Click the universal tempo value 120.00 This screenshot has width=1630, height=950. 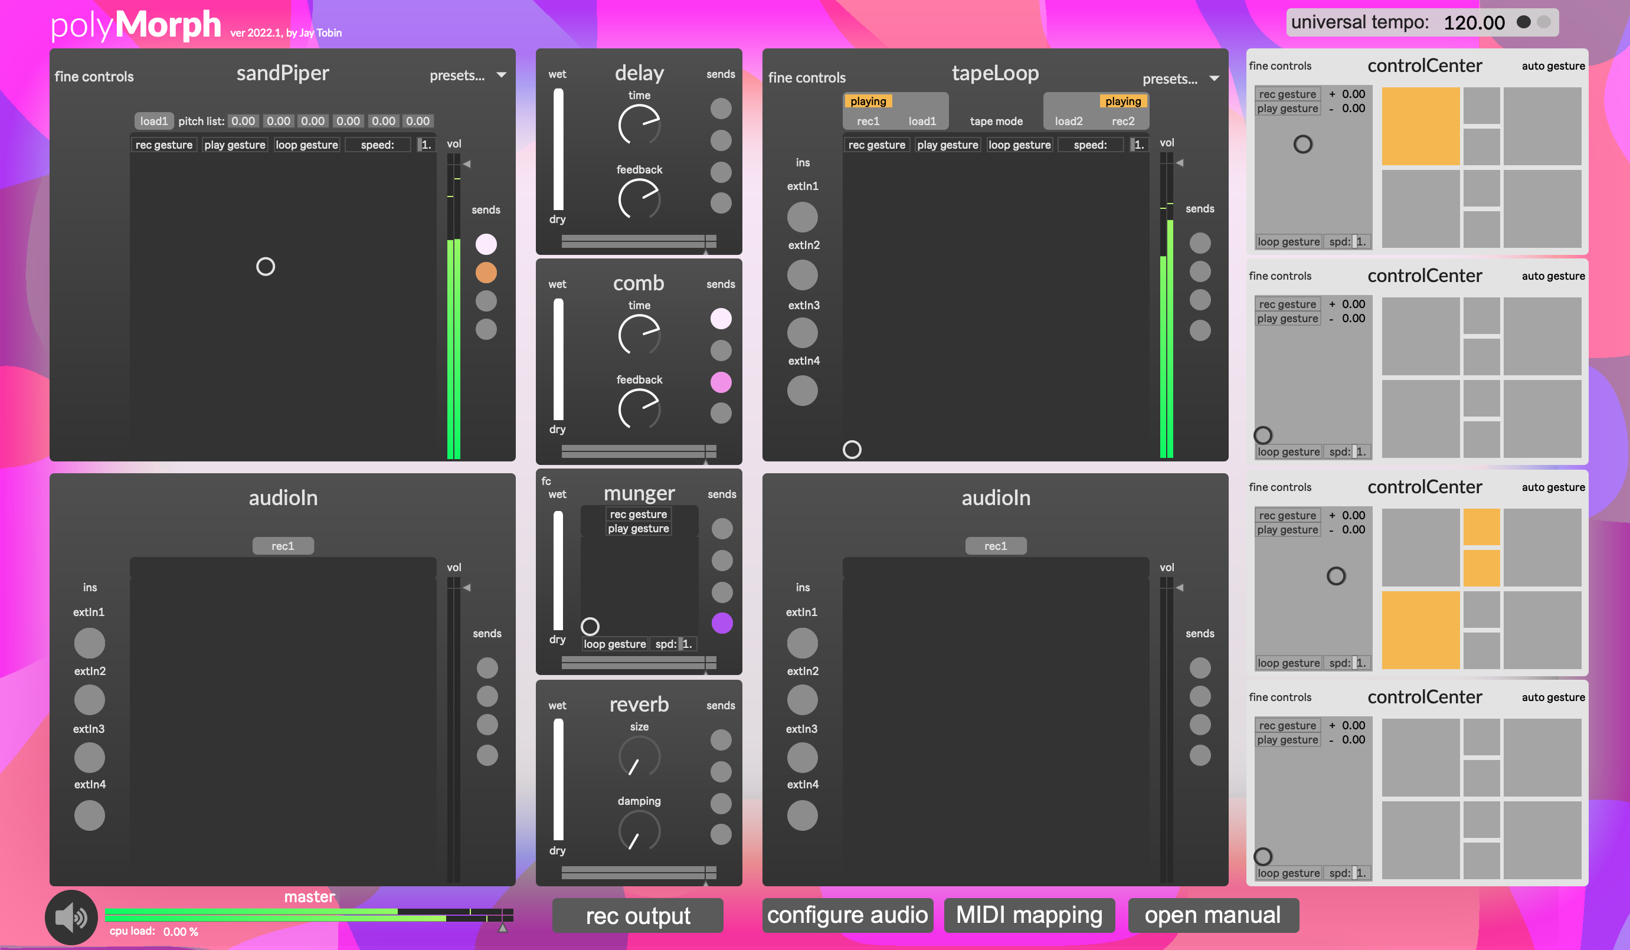(1474, 22)
